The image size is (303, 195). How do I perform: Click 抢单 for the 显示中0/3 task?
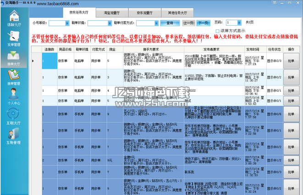tap(291, 172)
